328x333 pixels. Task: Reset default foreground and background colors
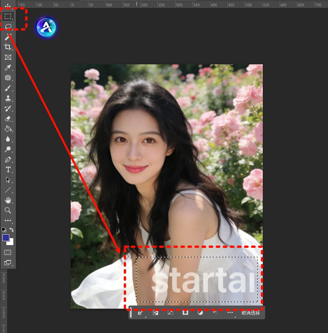[x=4, y=230]
